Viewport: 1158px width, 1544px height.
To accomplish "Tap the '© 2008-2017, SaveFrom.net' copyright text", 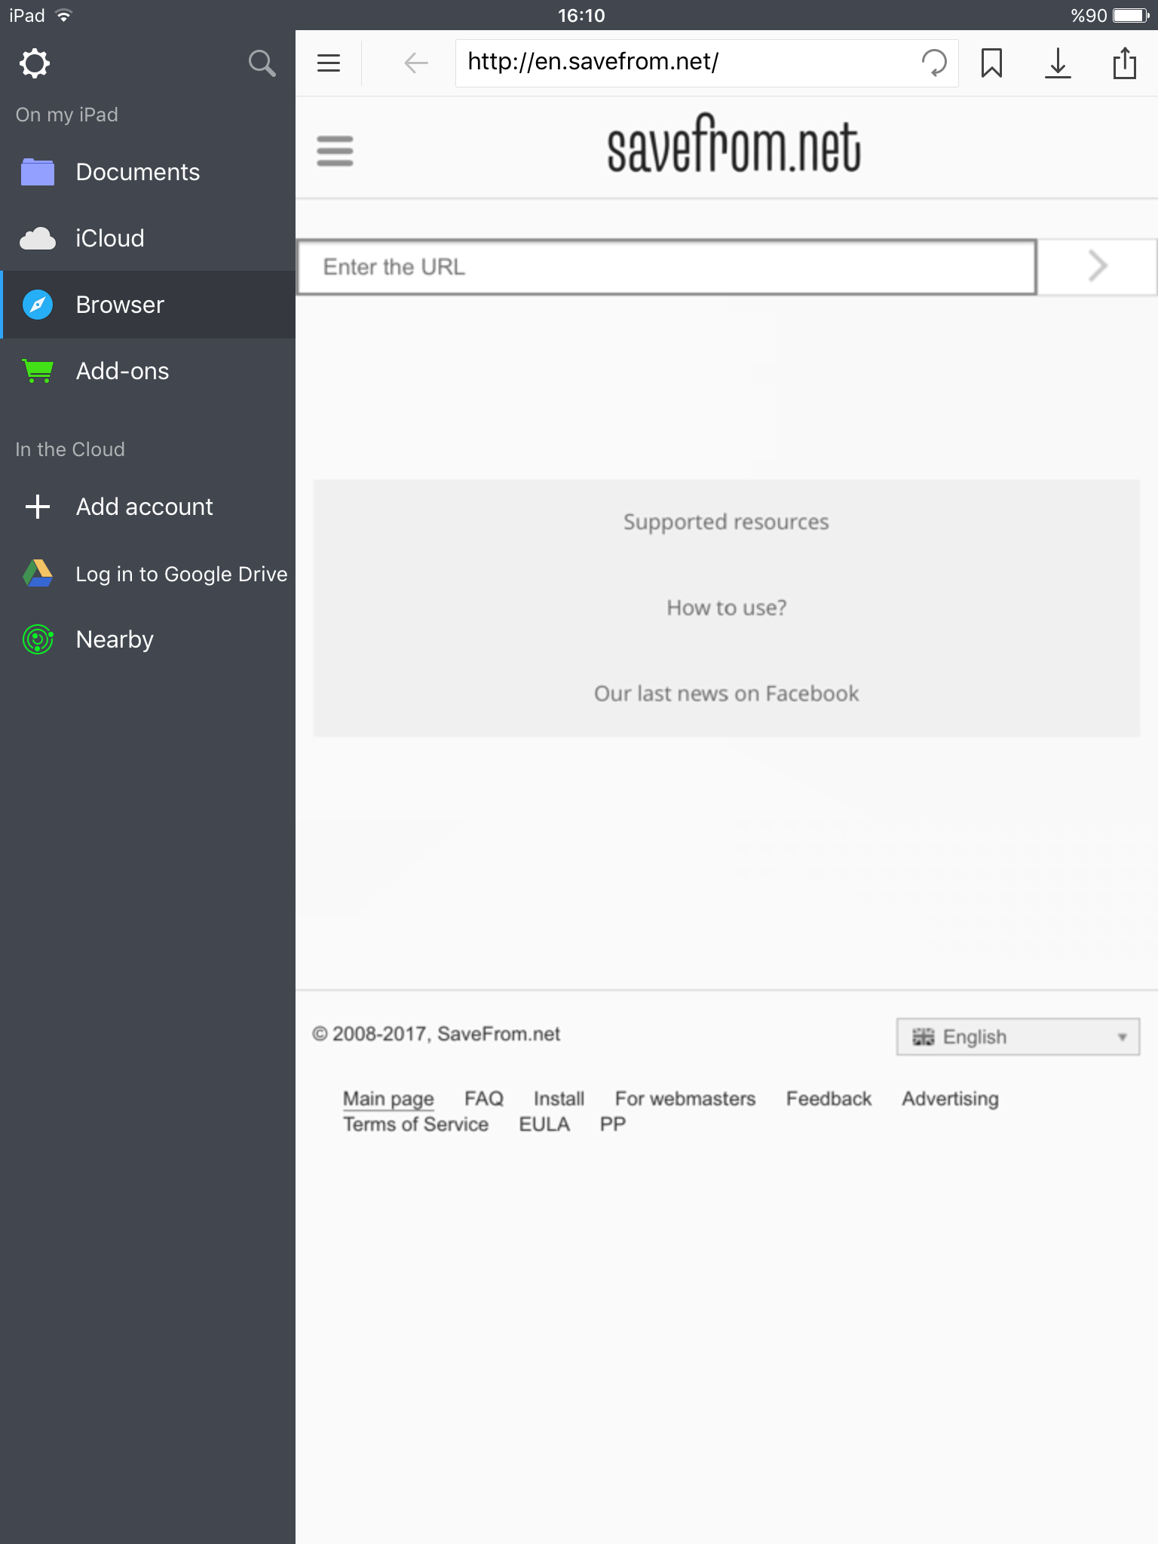I will 437,1034.
